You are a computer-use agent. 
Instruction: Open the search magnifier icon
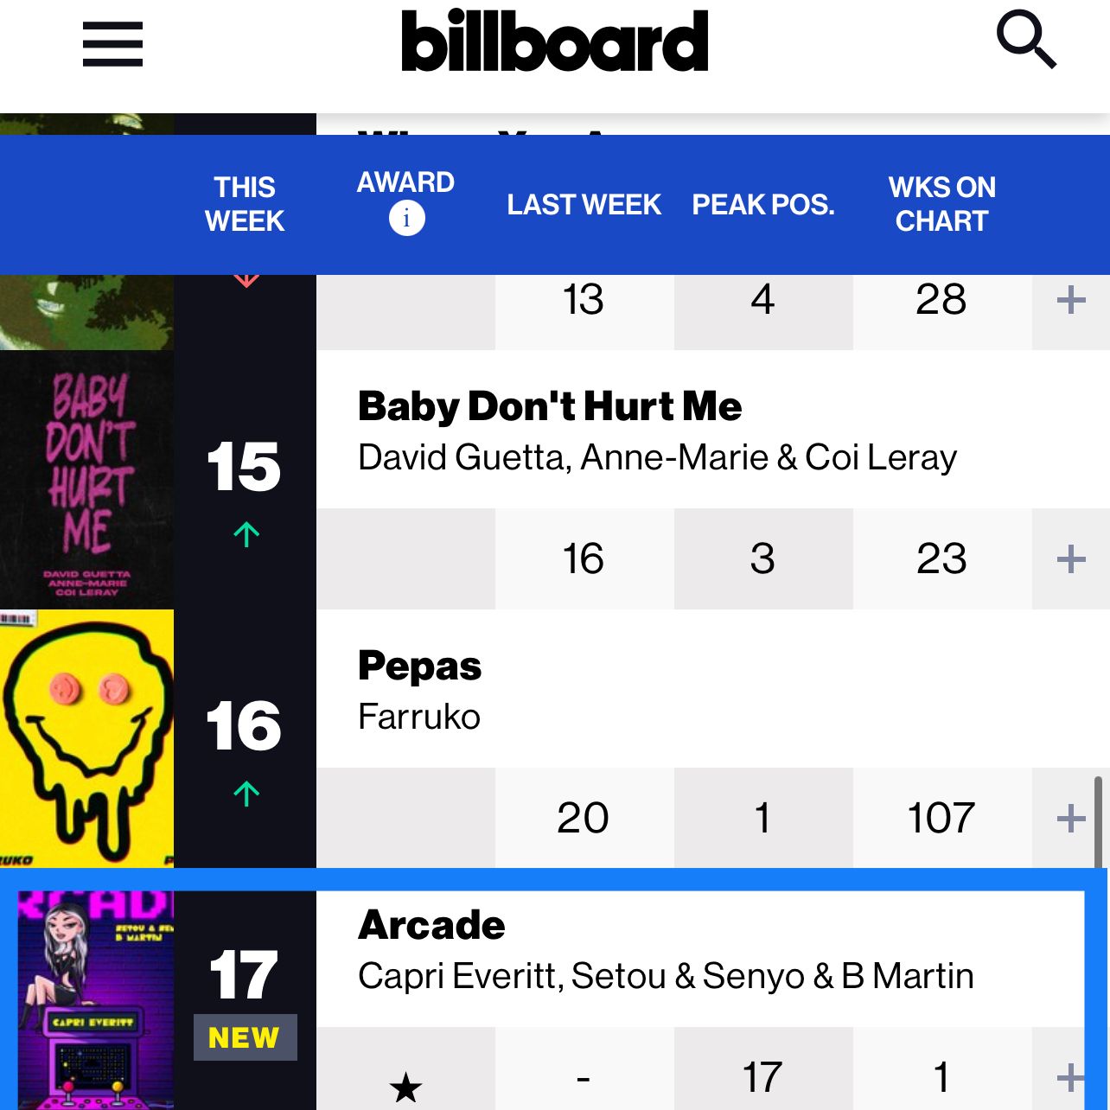coord(1026,39)
